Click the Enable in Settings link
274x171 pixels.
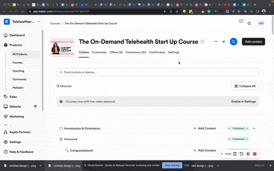243,102
